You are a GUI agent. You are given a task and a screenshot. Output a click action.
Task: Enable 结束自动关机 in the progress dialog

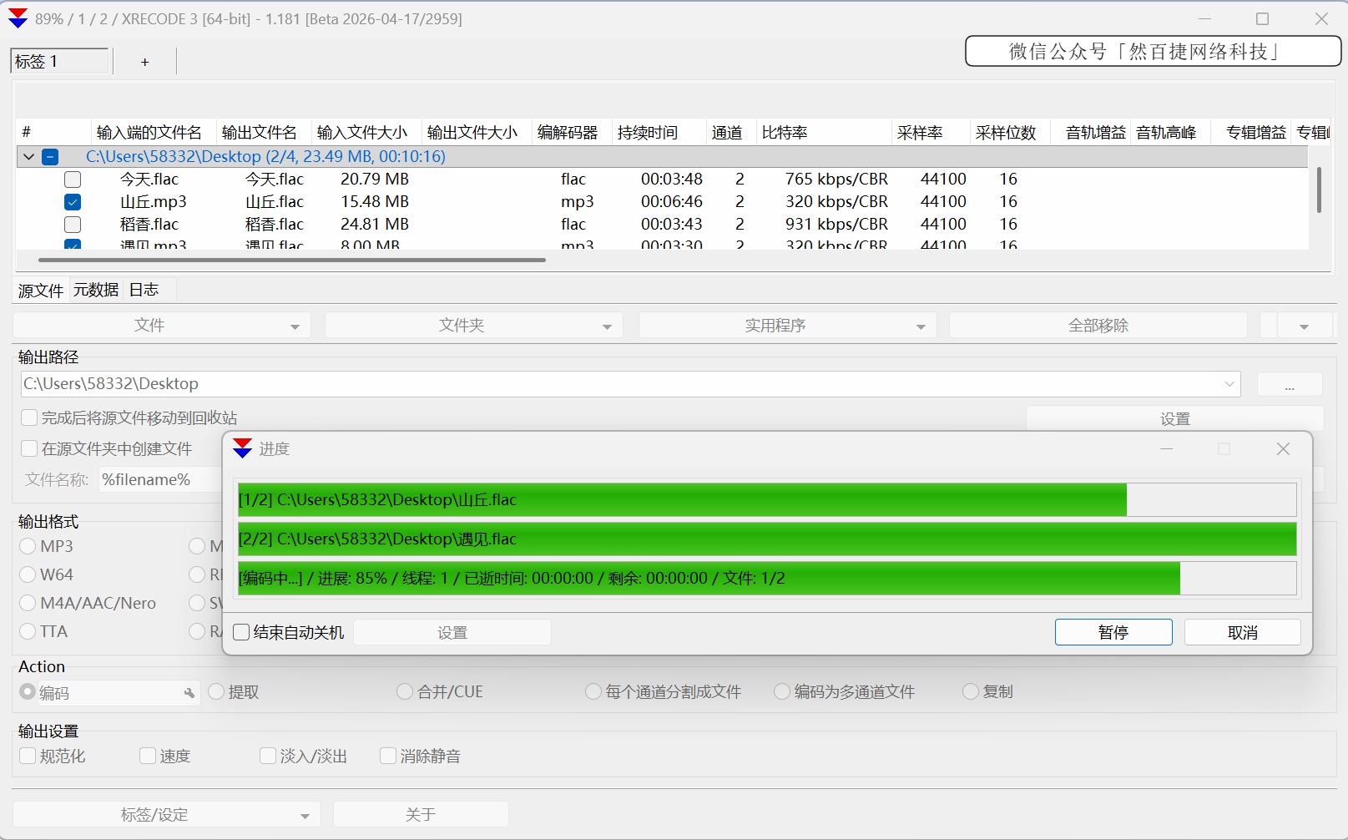point(241,632)
